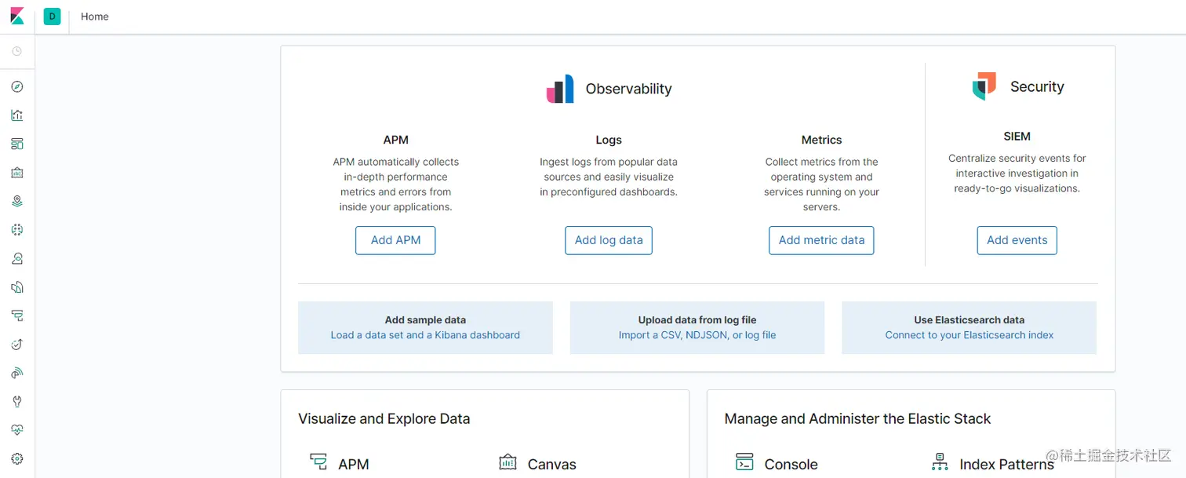Click Index Patterns icon under Manage and Administer

[940, 462]
